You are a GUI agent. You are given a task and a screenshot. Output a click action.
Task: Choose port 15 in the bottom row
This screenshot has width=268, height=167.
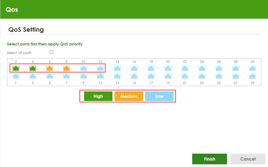[x=134, y=76]
